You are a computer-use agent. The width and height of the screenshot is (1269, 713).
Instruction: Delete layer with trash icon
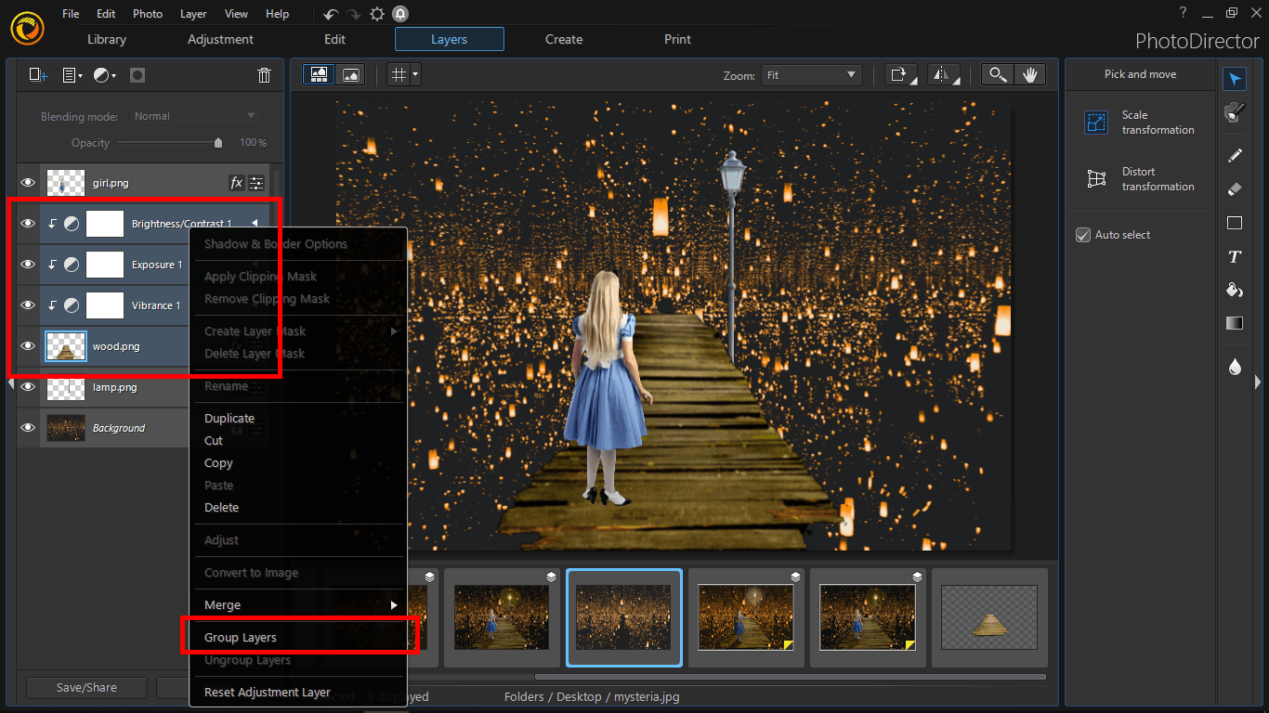click(264, 75)
